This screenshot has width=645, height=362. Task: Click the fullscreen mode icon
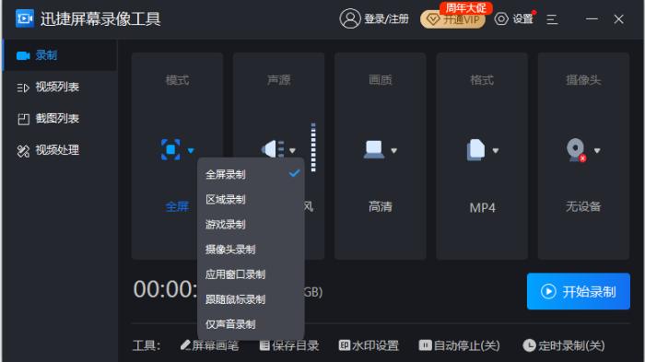[170, 149]
